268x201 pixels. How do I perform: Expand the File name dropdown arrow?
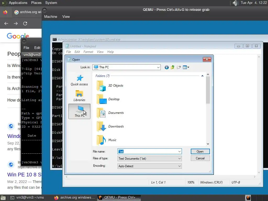[x=180, y=152]
